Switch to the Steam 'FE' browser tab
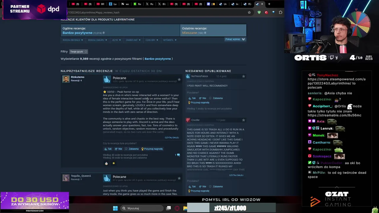Image resolution: width=379 pixels, height=213 pixels. (248, 4)
